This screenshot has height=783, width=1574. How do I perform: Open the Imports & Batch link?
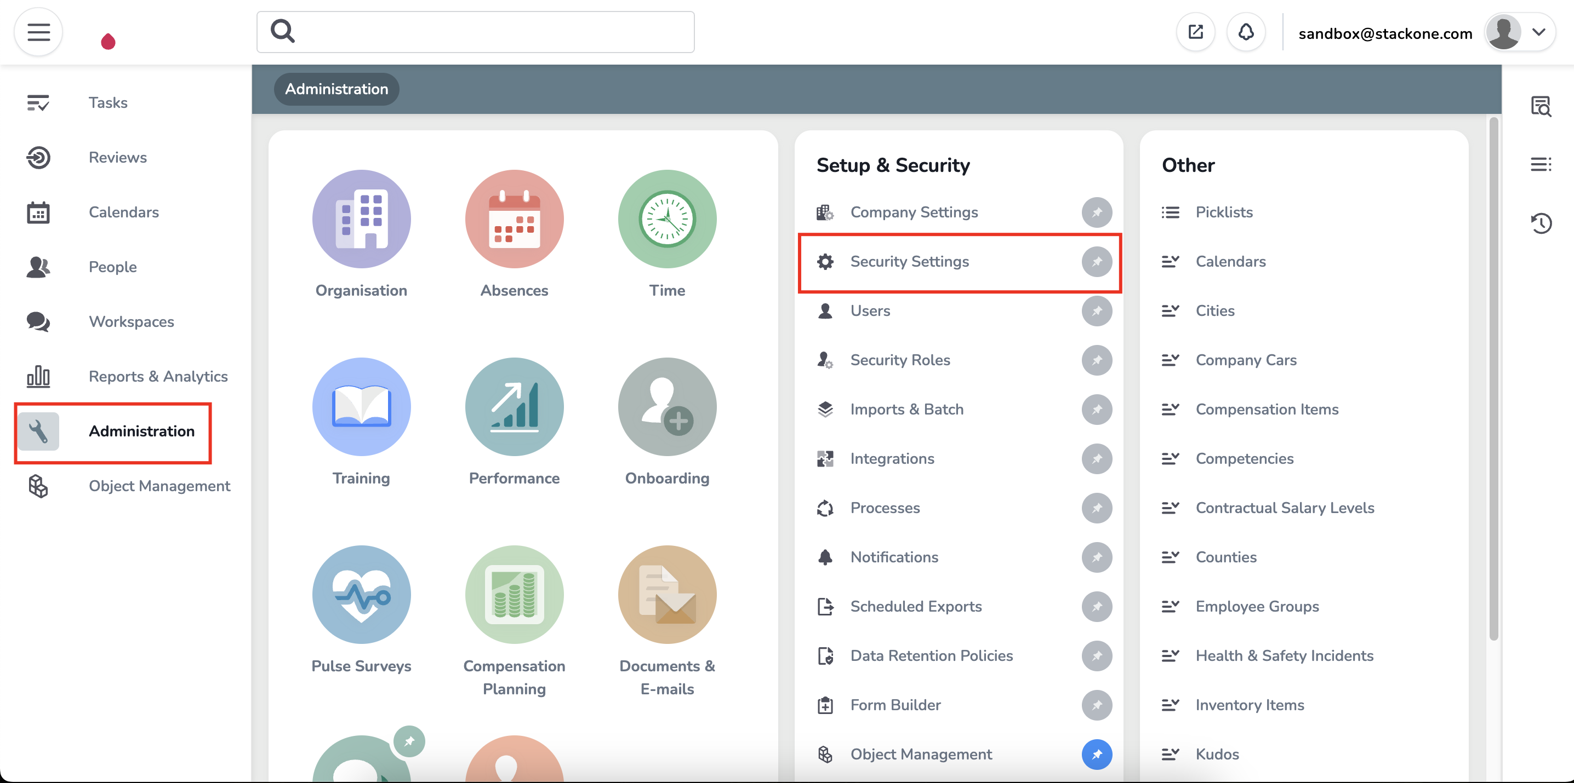click(907, 409)
